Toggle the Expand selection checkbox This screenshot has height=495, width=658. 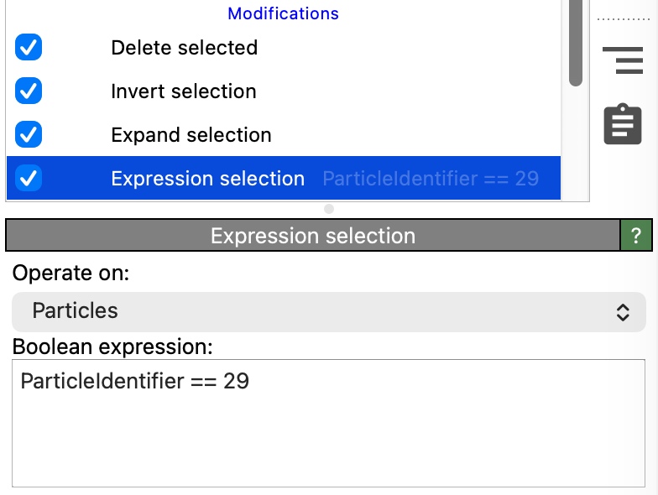[29, 135]
